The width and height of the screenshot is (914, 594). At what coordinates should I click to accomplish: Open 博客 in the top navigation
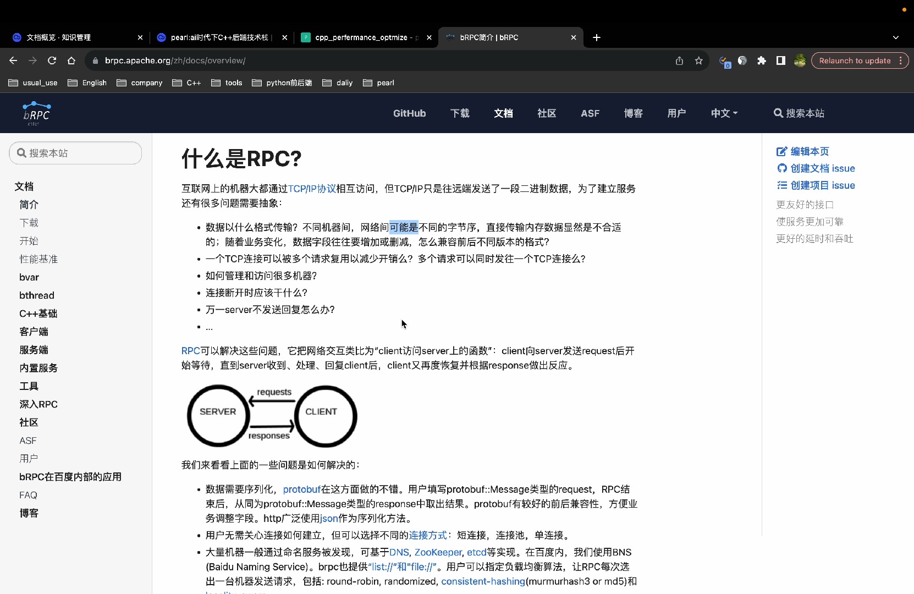point(634,113)
